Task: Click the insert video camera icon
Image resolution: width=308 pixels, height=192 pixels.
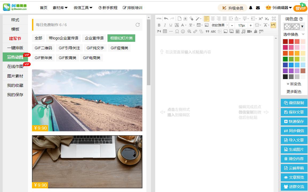Action: [x=249, y=31]
